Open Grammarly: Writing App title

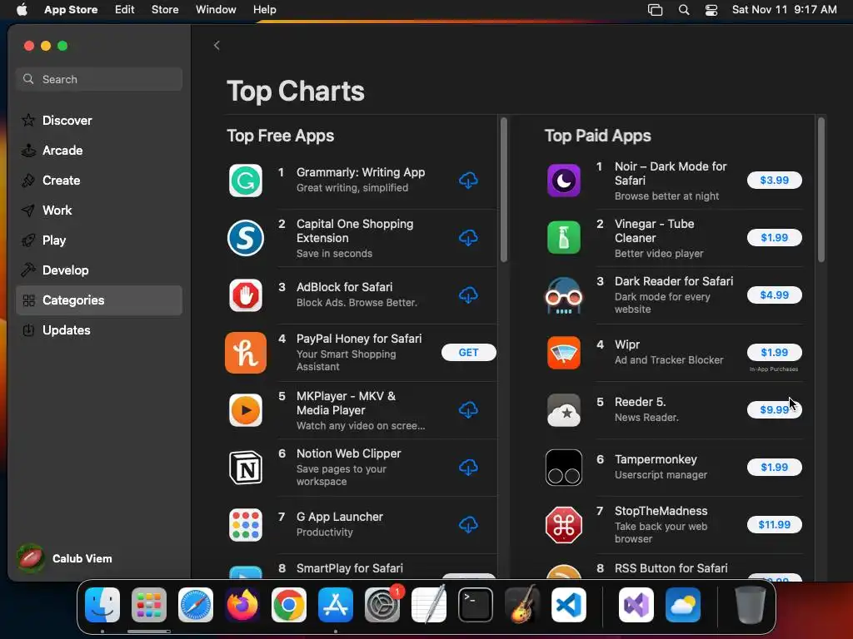[361, 172]
